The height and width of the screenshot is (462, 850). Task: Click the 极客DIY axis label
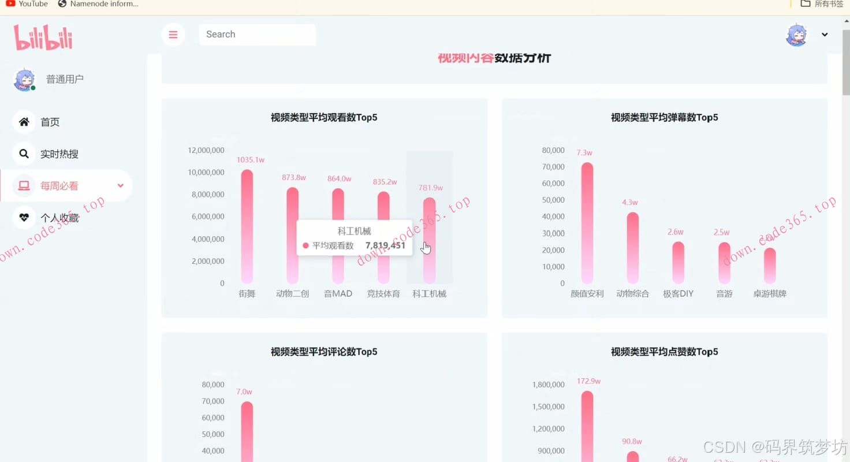(x=678, y=293)
